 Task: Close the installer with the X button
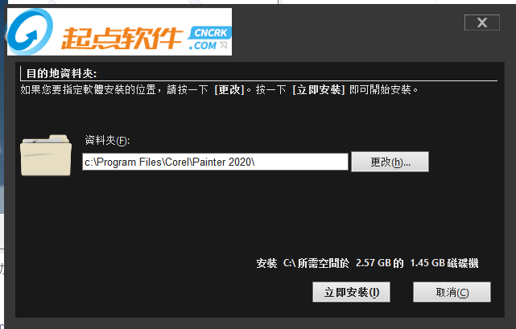(x=482, y=23)
